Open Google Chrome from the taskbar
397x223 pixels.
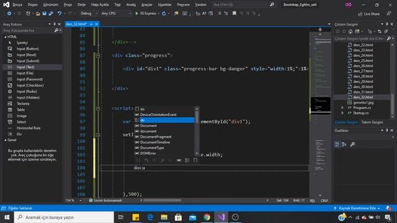207,217
